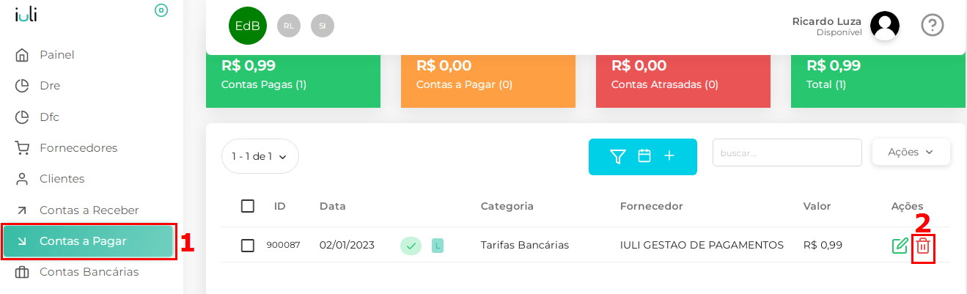
Task: Delete entry 900087 with trash icon
Action: [x=923, y=246]
